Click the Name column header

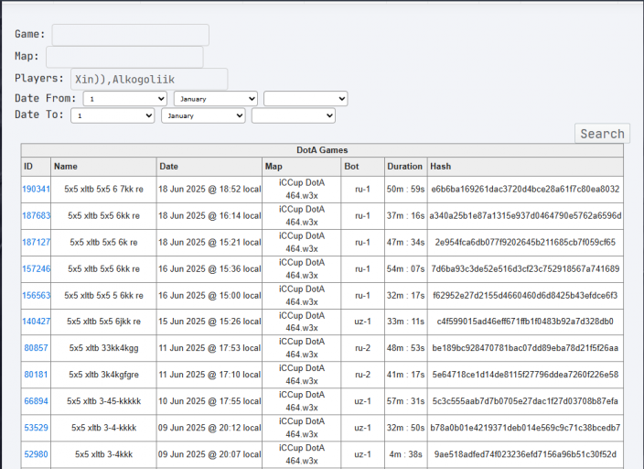click(x=103, y=167)
